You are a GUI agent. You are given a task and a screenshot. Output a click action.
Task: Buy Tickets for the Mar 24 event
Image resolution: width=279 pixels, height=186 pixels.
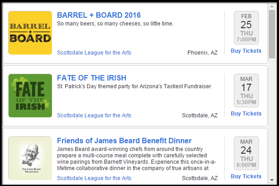pos(246,176)
